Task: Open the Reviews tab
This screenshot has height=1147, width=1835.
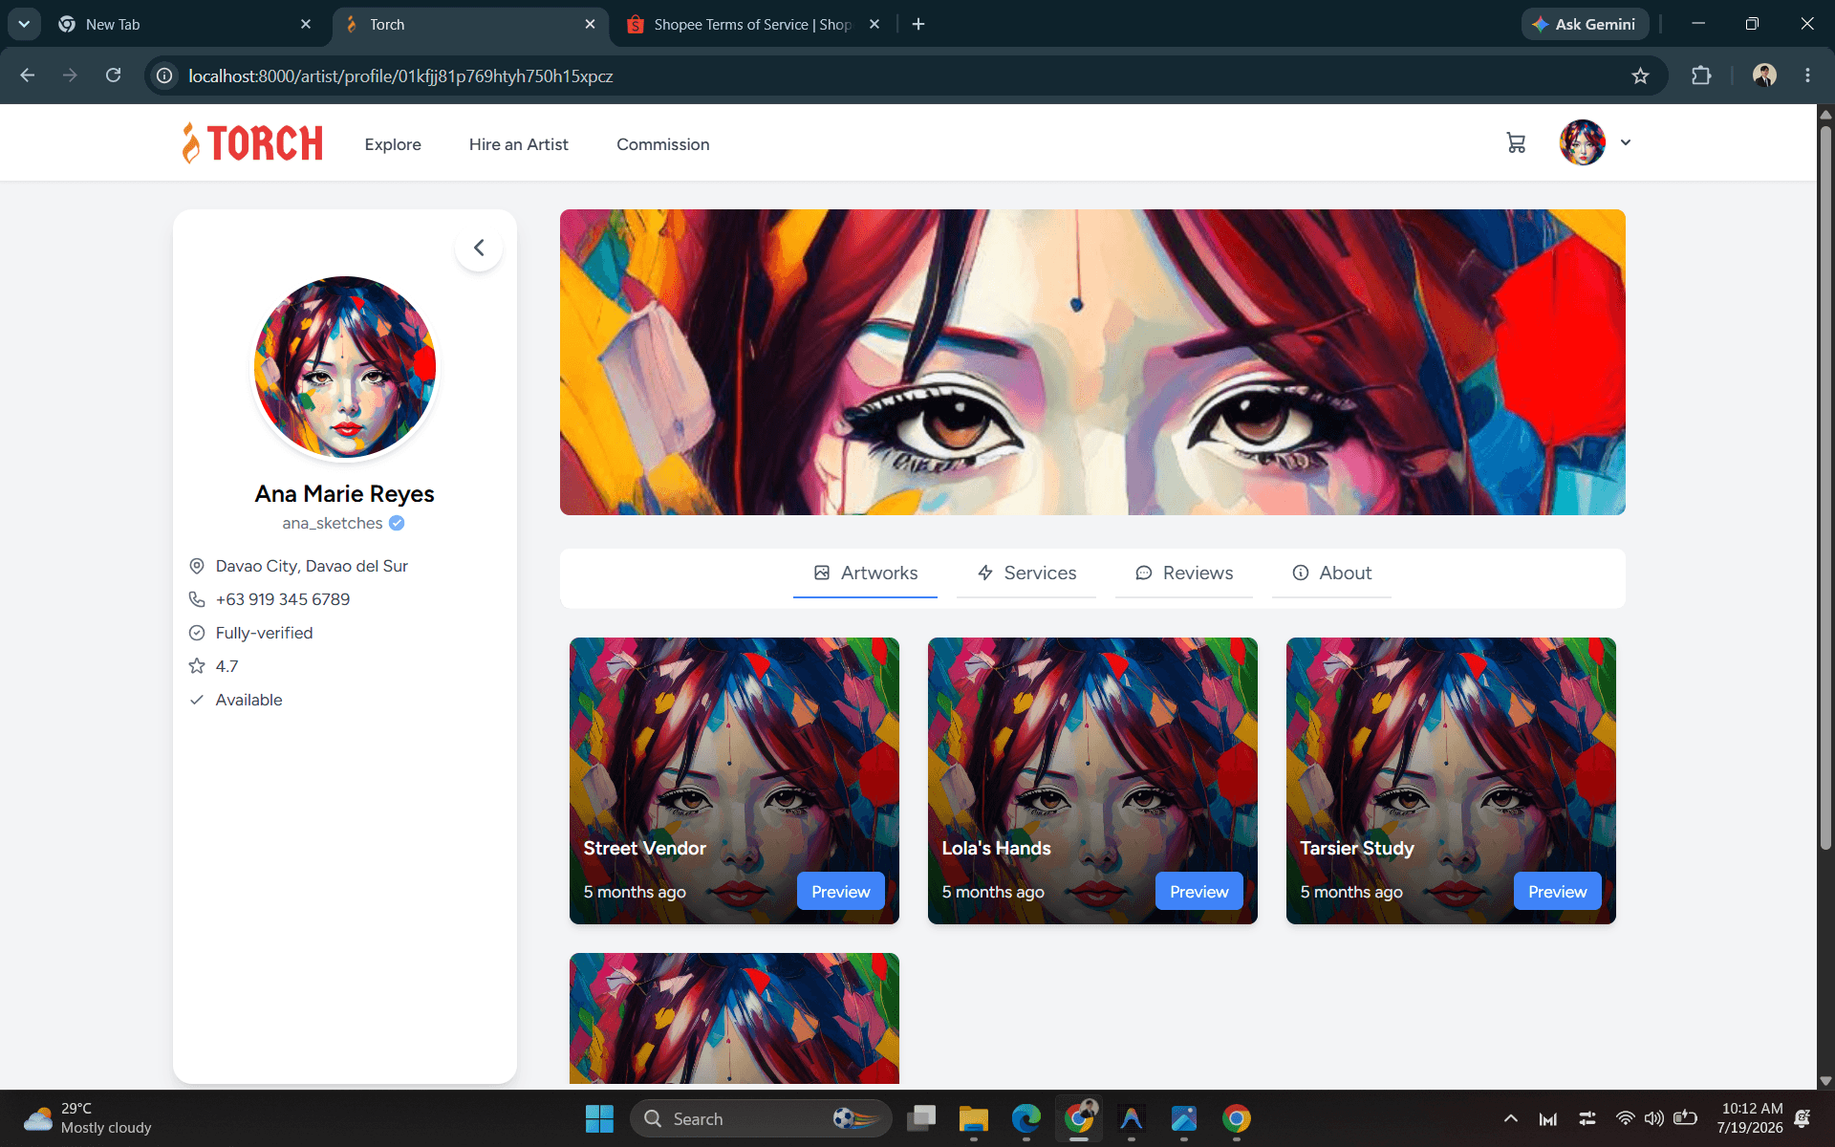Action: point(1184,573)
